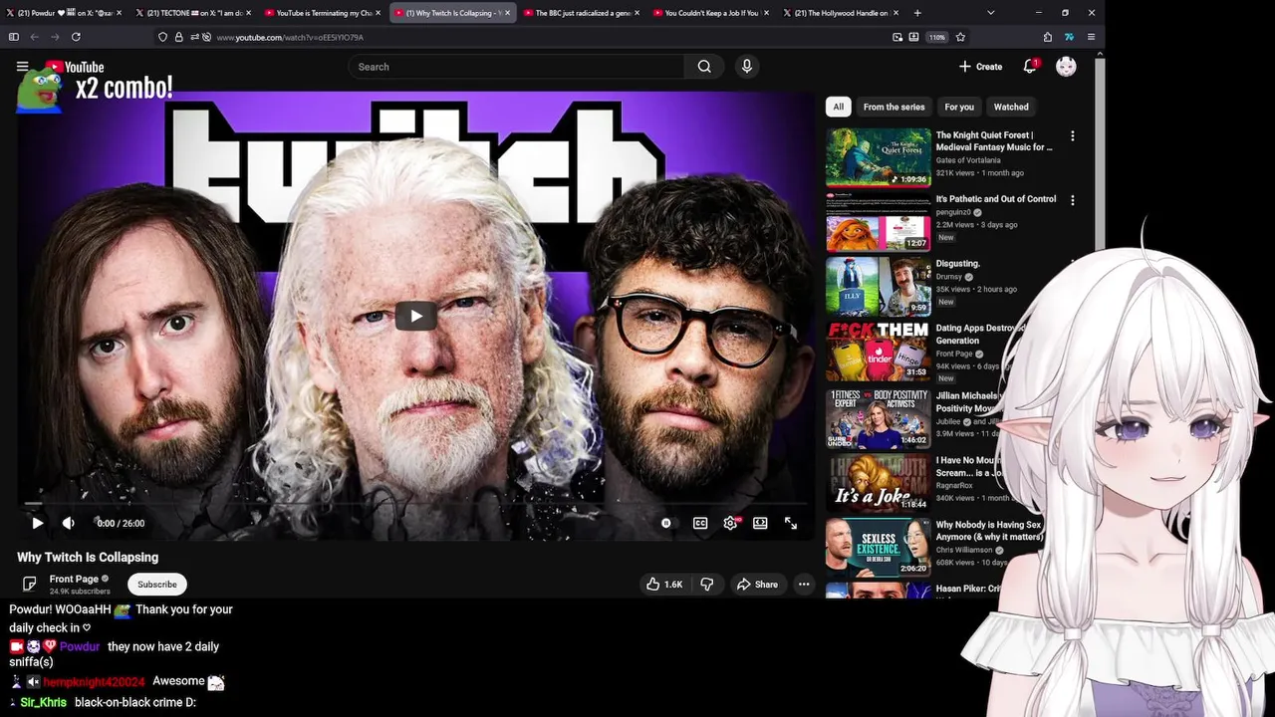The width and height of the screenshot is (1275, 717).
Task: Open The Knight Quiet Forest video thumbnail
Action: [878, 157]
